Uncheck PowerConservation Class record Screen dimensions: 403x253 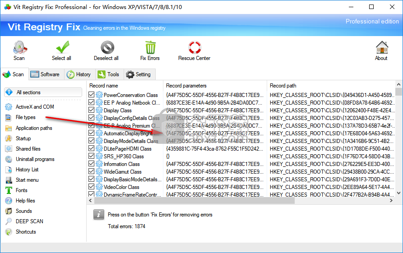[x=91, y=95]
